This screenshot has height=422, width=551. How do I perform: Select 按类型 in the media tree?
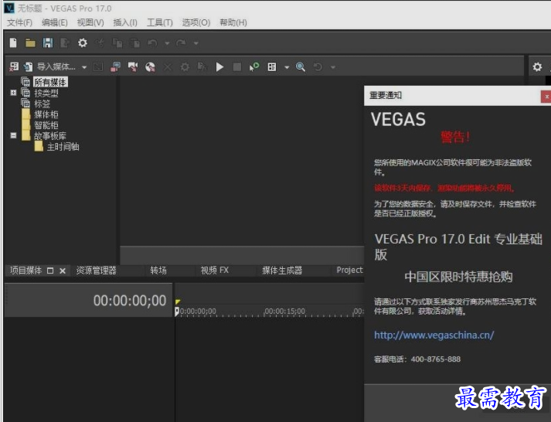[x=46, y=93]
